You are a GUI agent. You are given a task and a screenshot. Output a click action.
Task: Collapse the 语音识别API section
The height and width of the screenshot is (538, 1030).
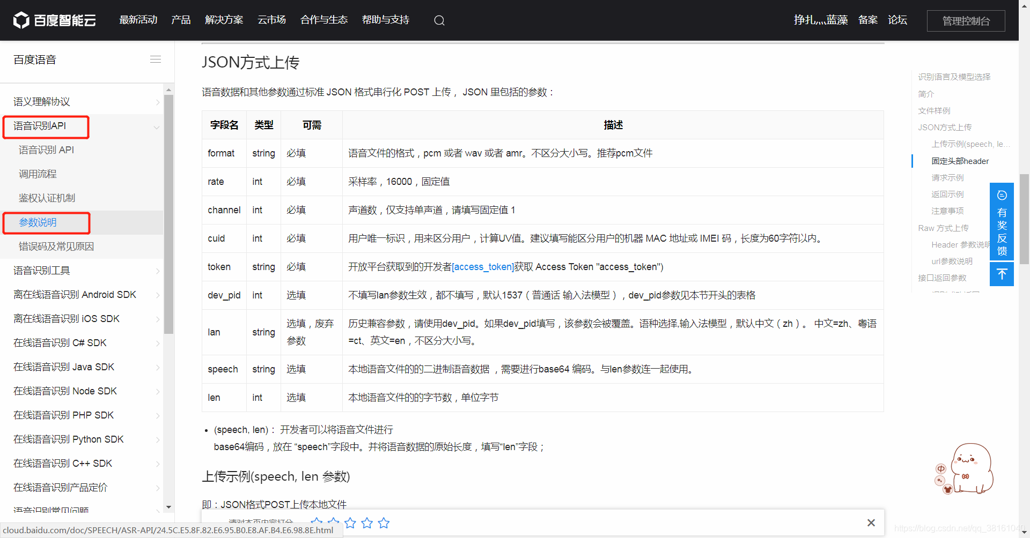[156, 128]
